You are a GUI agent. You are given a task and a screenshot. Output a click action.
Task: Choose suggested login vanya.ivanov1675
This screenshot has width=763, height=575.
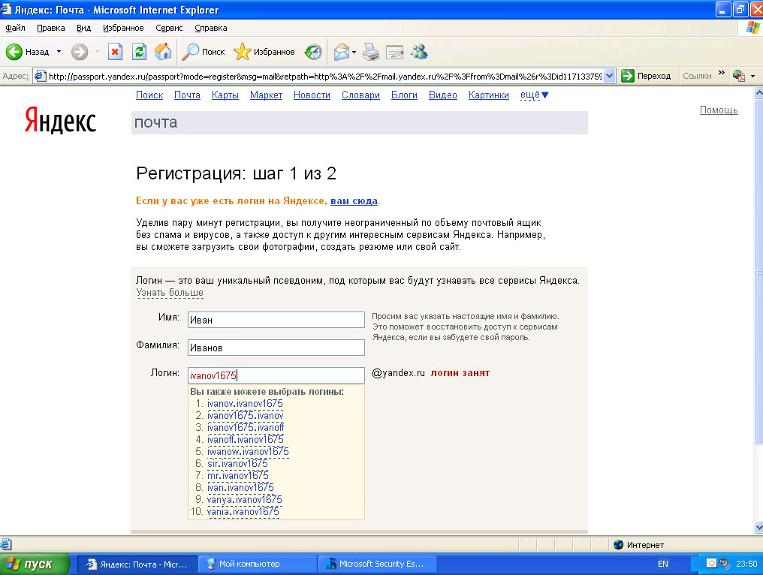pyautogui.click(x=244, y=500)
